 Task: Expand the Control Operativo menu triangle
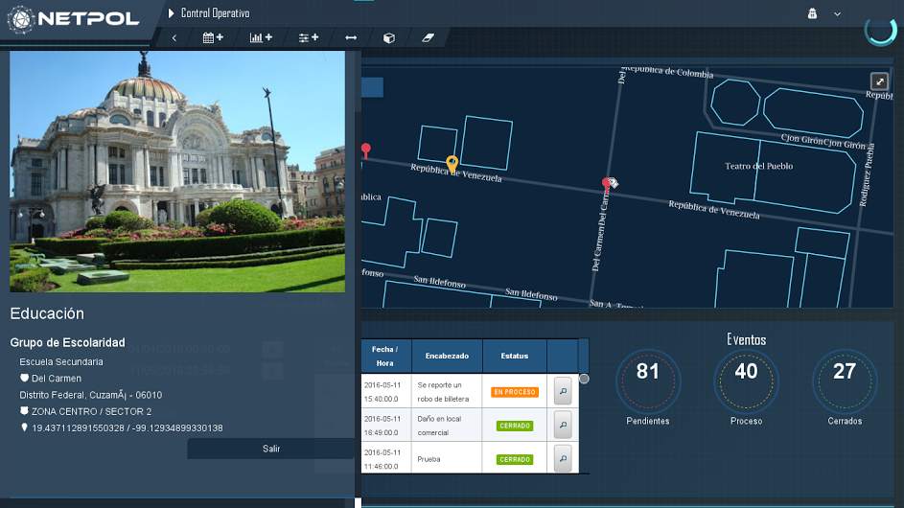click(171, 13)
